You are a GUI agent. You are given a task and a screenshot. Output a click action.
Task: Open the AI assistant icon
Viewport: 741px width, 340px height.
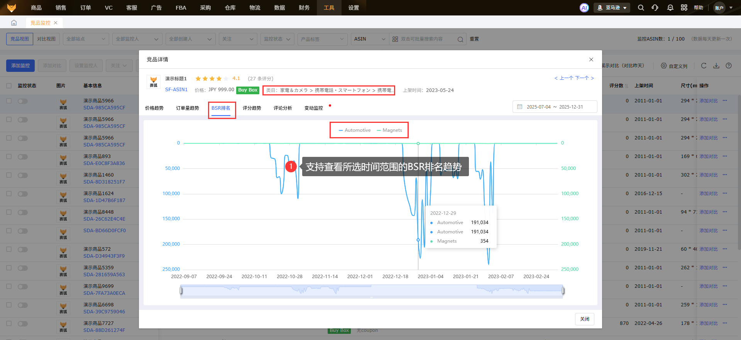tap(584, 8)
